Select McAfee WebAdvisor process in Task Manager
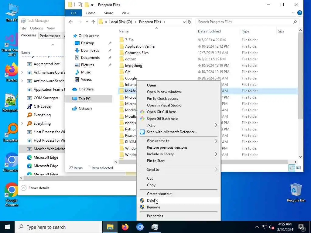311x233 pixels. tap(42, 149)
